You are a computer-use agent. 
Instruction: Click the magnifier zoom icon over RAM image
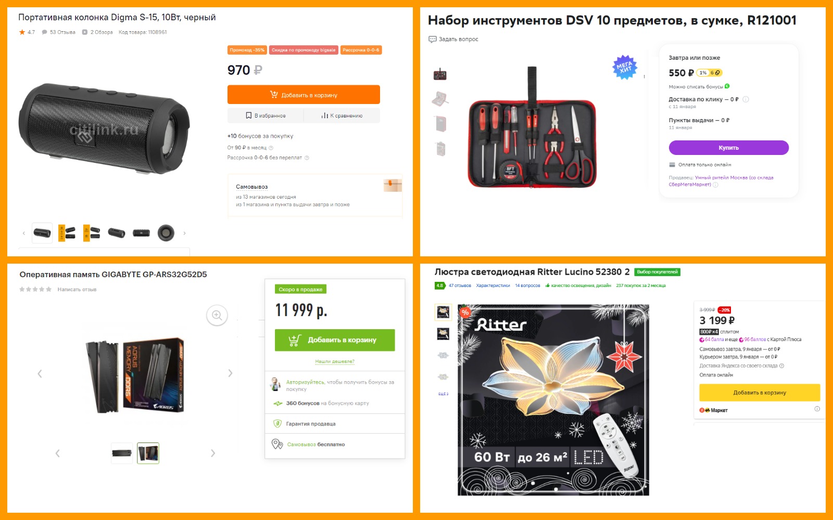coord(217,315)
